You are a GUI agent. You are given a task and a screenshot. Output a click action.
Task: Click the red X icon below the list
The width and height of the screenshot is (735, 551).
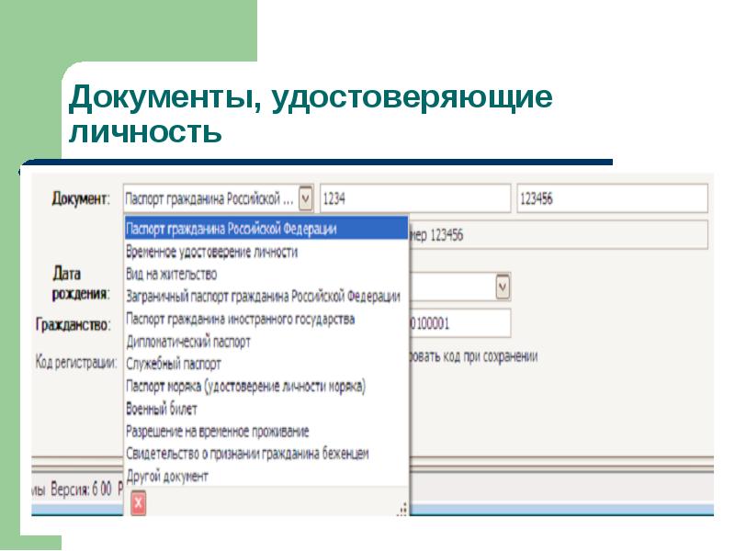coord(138,502)
